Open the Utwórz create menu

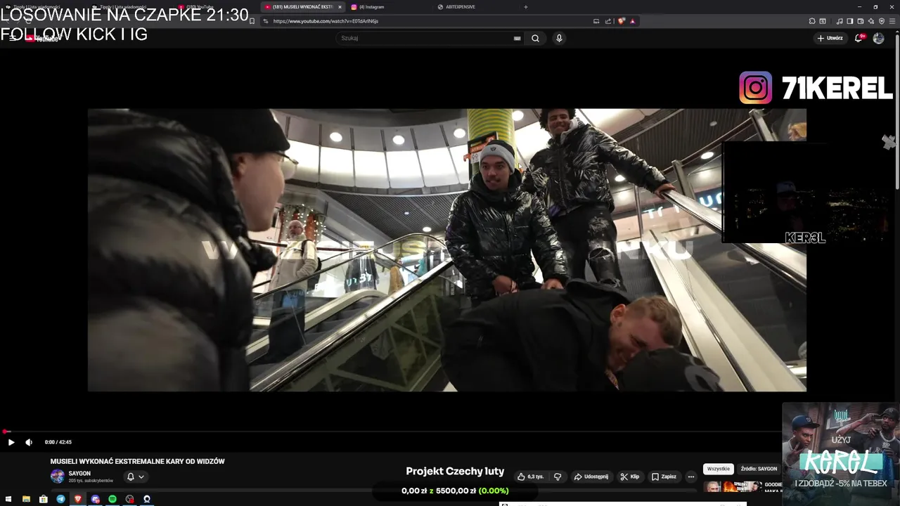(x=830, y=38)
